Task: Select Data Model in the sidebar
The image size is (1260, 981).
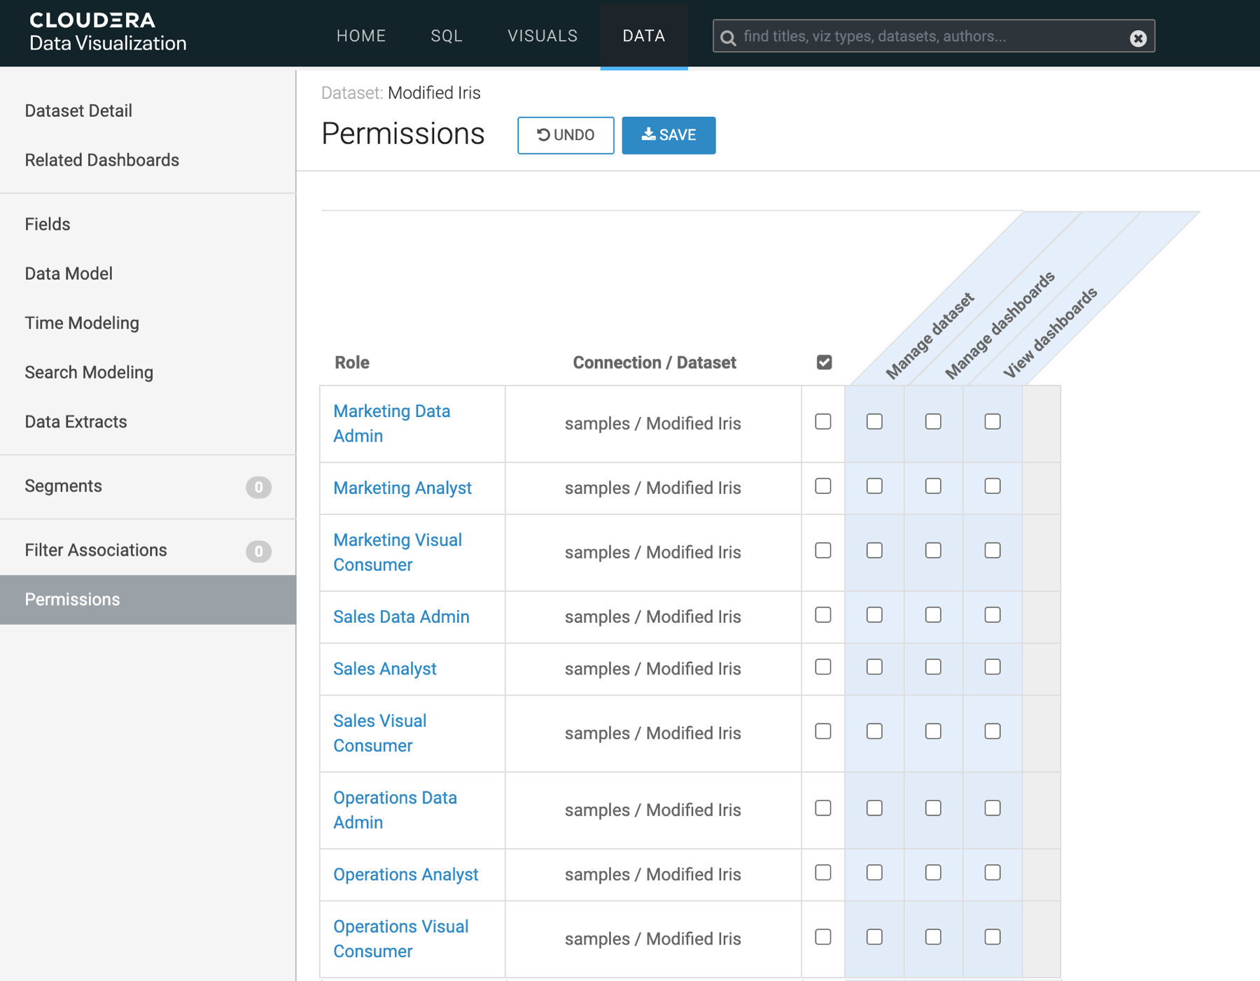Action: pyautogui.click(x=69, y=274)
